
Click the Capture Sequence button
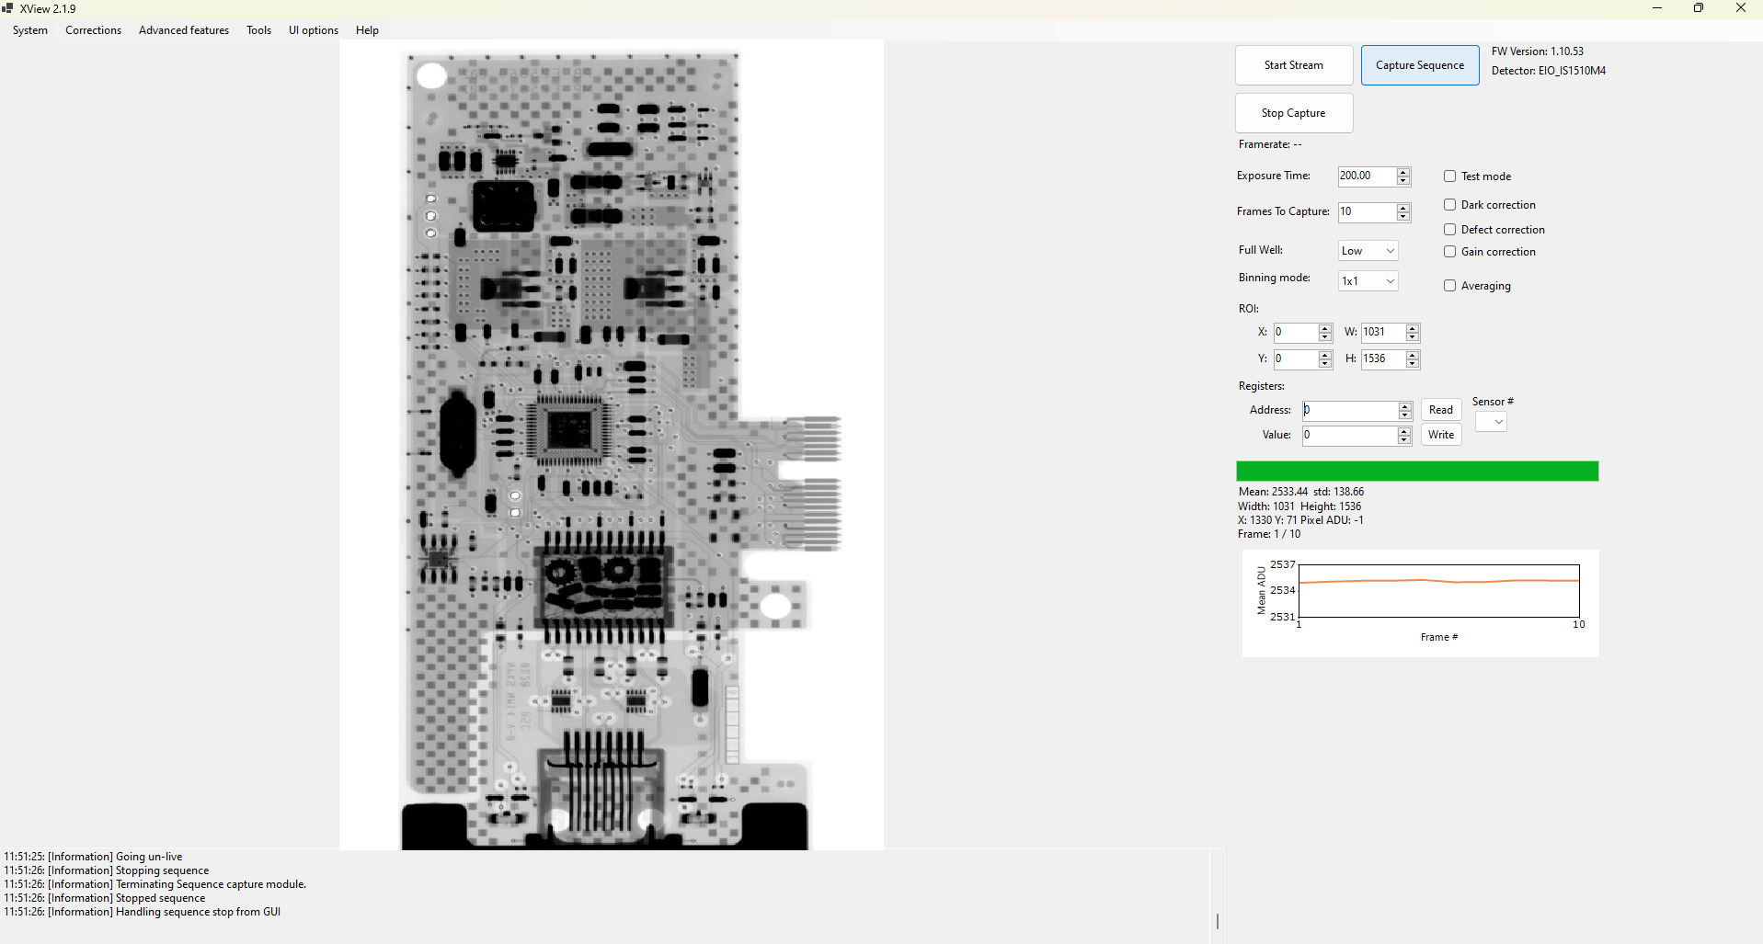click(x=1420, y=65)
